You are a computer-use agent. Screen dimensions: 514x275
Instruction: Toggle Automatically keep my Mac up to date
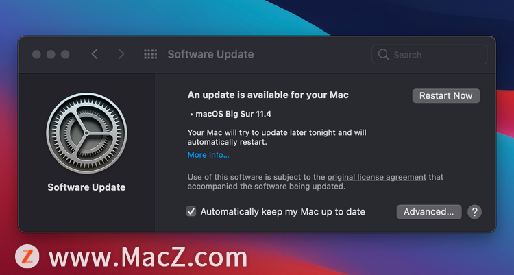pos(191,211)
